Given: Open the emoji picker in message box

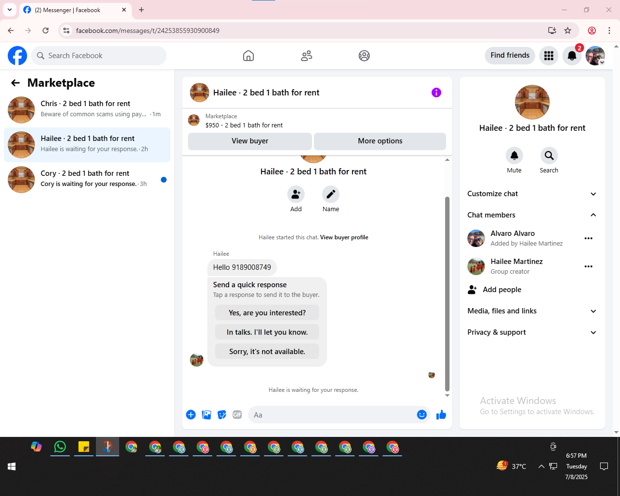Looking at the screenshot, I should (x=422, y=415).
